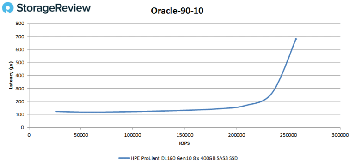355x167 pixels.
Task: Click the 300000 x-axis label
Action: click(340, 135)
